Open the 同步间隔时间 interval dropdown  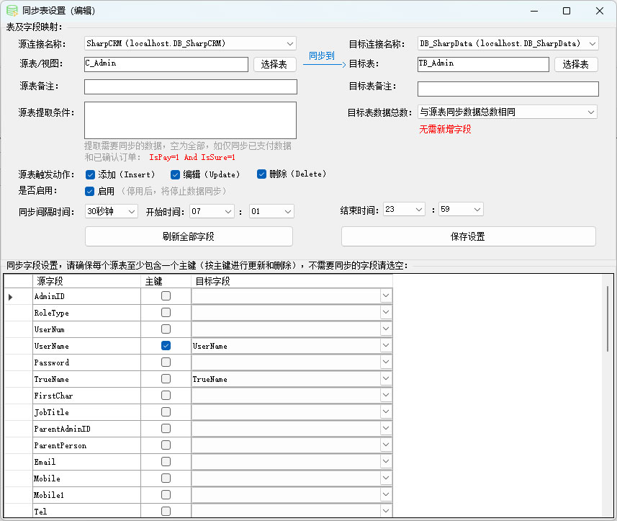(131, 211)
